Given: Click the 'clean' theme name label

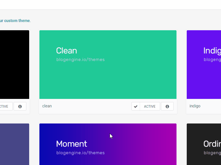Looking at the screenshot, I should tap(47, 106).
